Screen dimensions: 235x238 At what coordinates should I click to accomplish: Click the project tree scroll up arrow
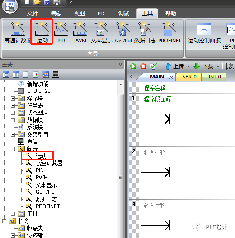[121, 84]
